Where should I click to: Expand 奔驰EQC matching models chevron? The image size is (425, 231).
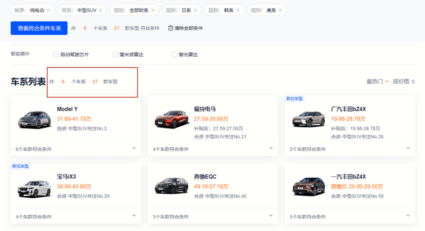[271, 216]
